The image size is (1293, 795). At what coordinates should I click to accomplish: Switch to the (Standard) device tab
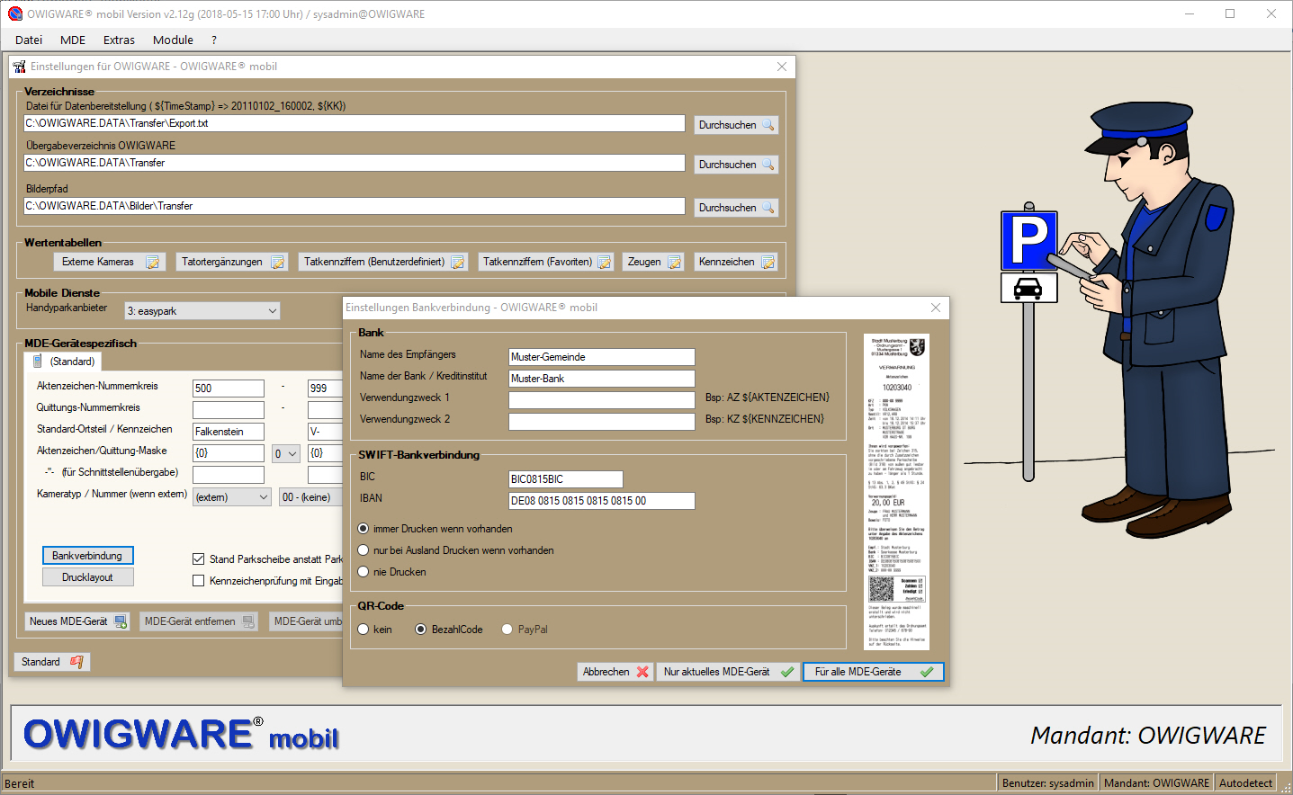tap(64, 362)
